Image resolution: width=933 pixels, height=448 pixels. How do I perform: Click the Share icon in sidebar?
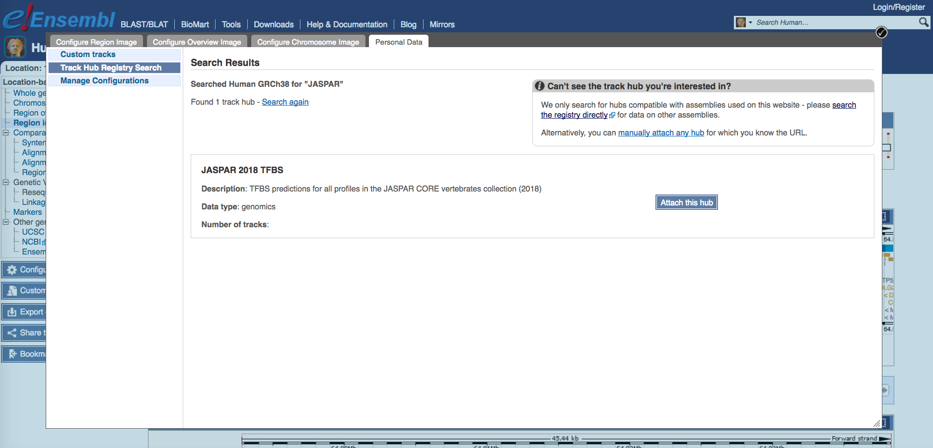click(x=12, y=333)
